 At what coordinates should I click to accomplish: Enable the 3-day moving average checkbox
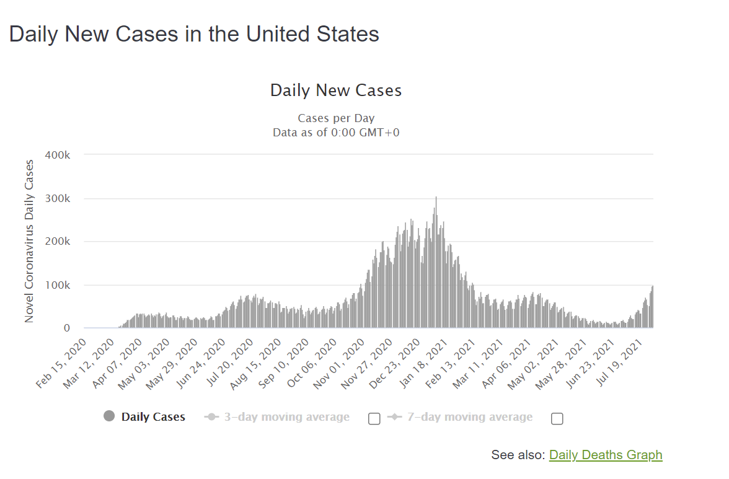[374, 419]
